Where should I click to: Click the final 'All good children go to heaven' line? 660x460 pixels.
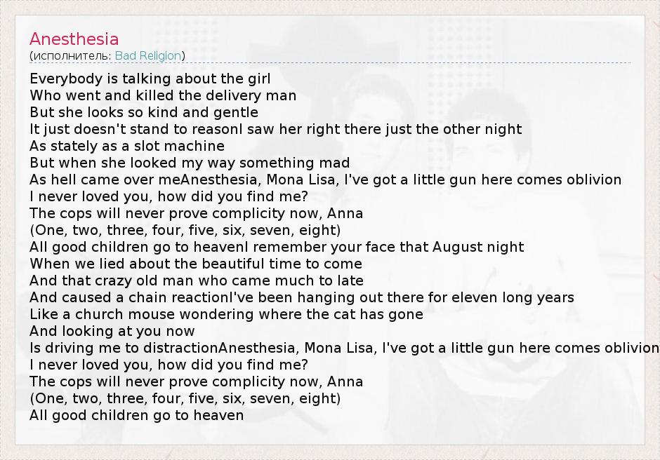click(137, 415)
